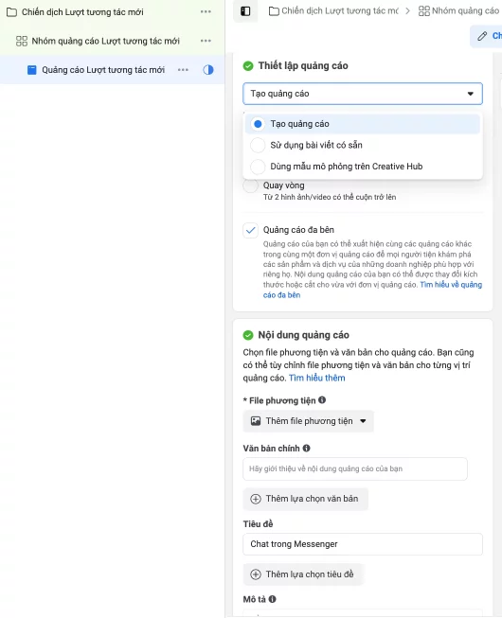Image resolution: width=502 pixels, height=618 pixels.
Task: Open Thêm file phương tiện dropdown
Action: 309,421
